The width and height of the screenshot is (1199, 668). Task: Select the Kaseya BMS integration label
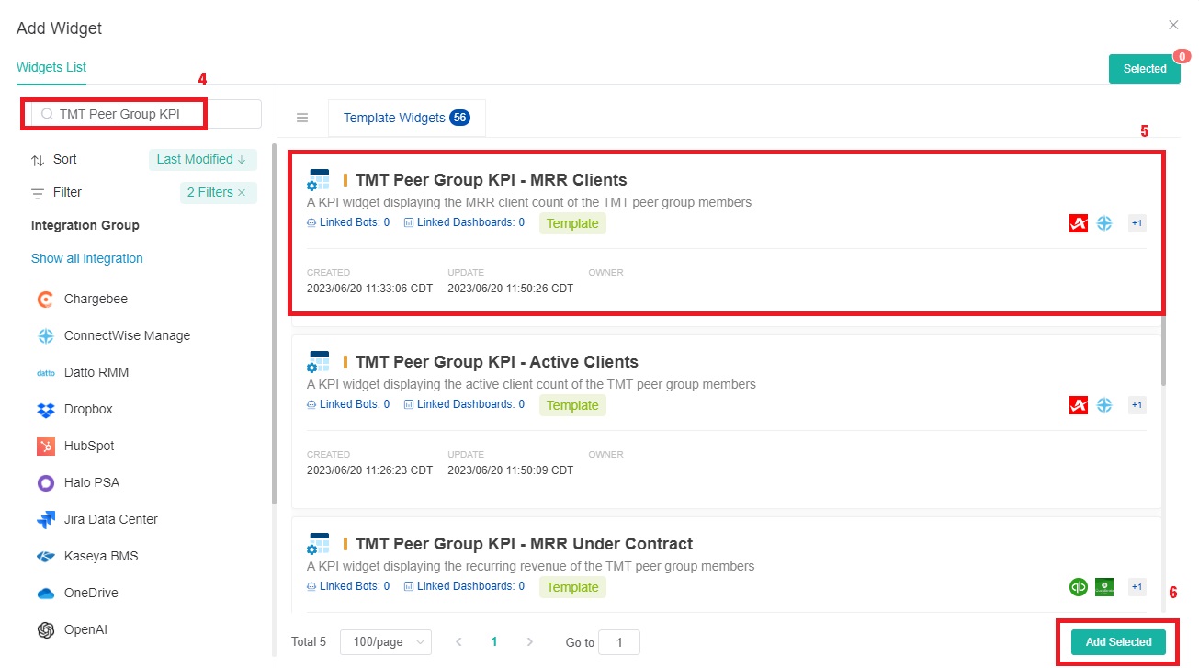[101, 557]
